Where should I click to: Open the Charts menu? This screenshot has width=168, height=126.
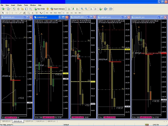pyautogui.click(x=19, y=5)
